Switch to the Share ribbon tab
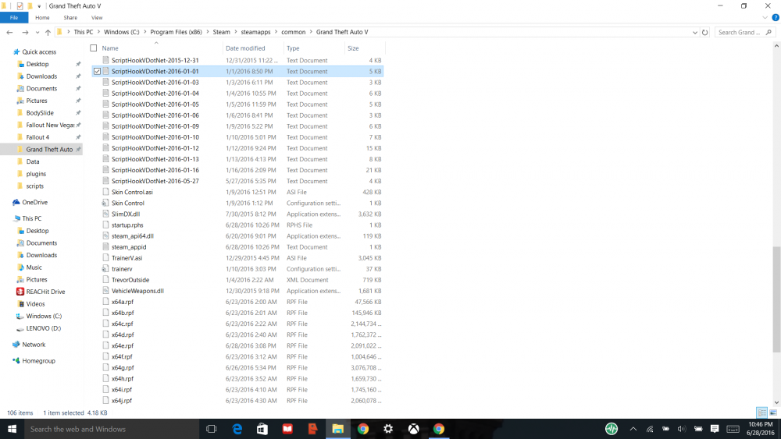Viewport: 781px width, 439px height. 70,17
